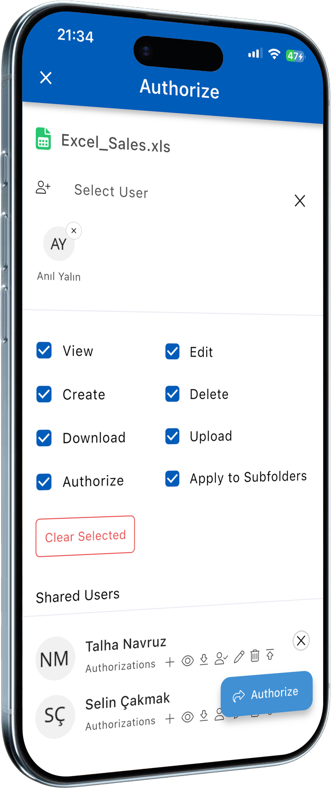The width and height of the screenshot is (331, 788).
Task: Click the eye view icon for Selin Çakmak
Action: [187, 717]
